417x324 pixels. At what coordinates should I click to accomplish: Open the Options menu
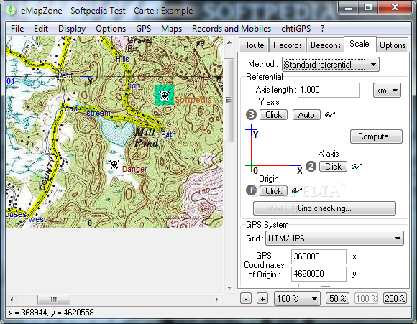click(111, 29)
